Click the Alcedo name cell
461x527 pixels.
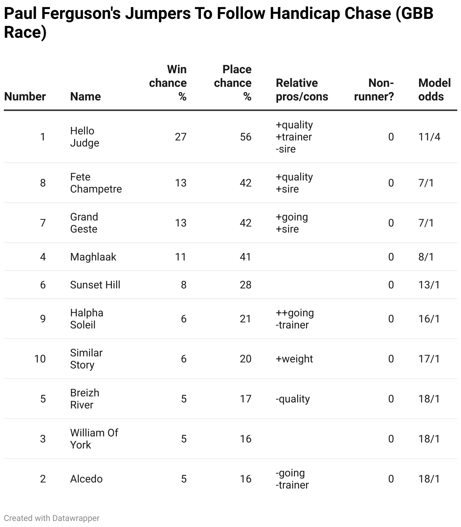[x=86, y=479]
